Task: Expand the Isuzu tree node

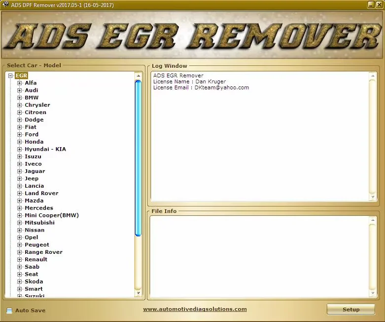Action: click(19, 157)
